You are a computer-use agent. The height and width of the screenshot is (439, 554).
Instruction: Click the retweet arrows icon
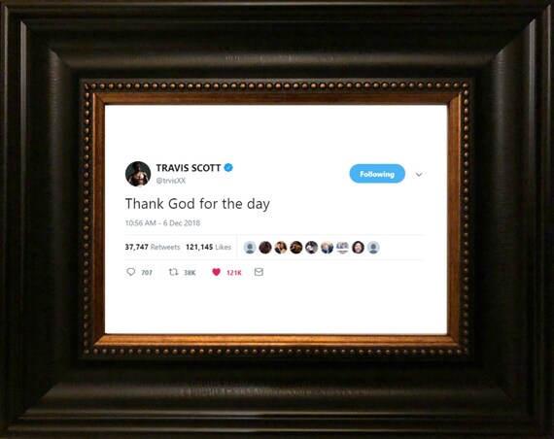[x=173, y=272]
